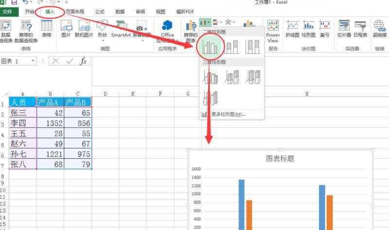This screenshot has width=389, height=230.
Task: Click the Slicer (切片器) icon
Action: [344, 26]
